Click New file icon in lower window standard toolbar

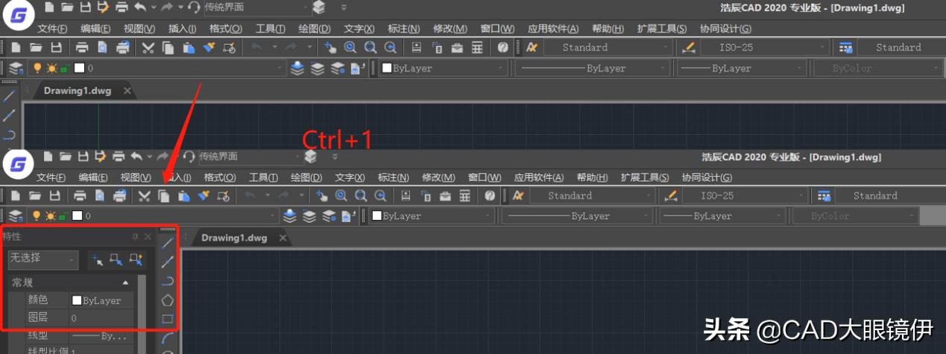15,195
